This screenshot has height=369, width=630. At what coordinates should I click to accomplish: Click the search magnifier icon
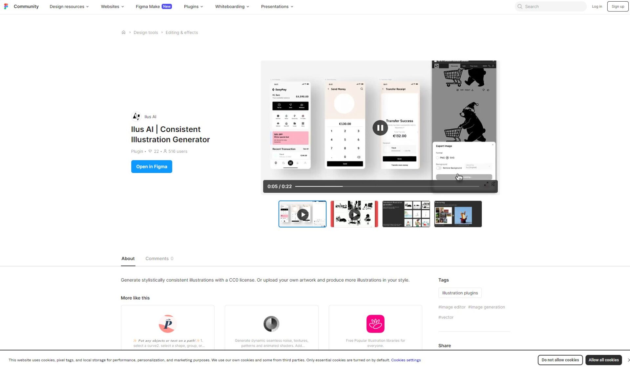click(x=520, y=7)
